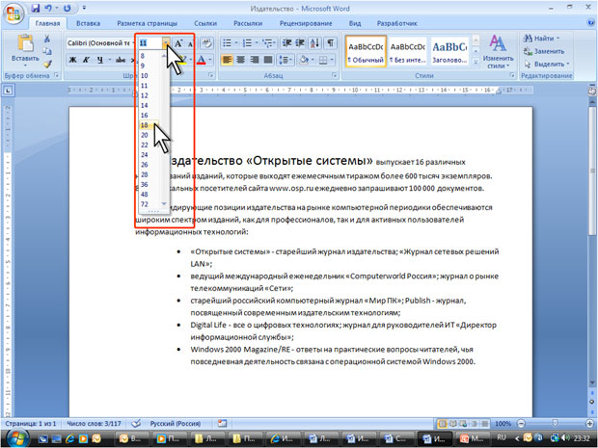
Task: Click the 100% zoom level button
Action: (x=503, y=424)
